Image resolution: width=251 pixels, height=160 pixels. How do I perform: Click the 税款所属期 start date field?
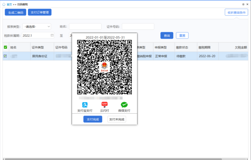point(38,35)
